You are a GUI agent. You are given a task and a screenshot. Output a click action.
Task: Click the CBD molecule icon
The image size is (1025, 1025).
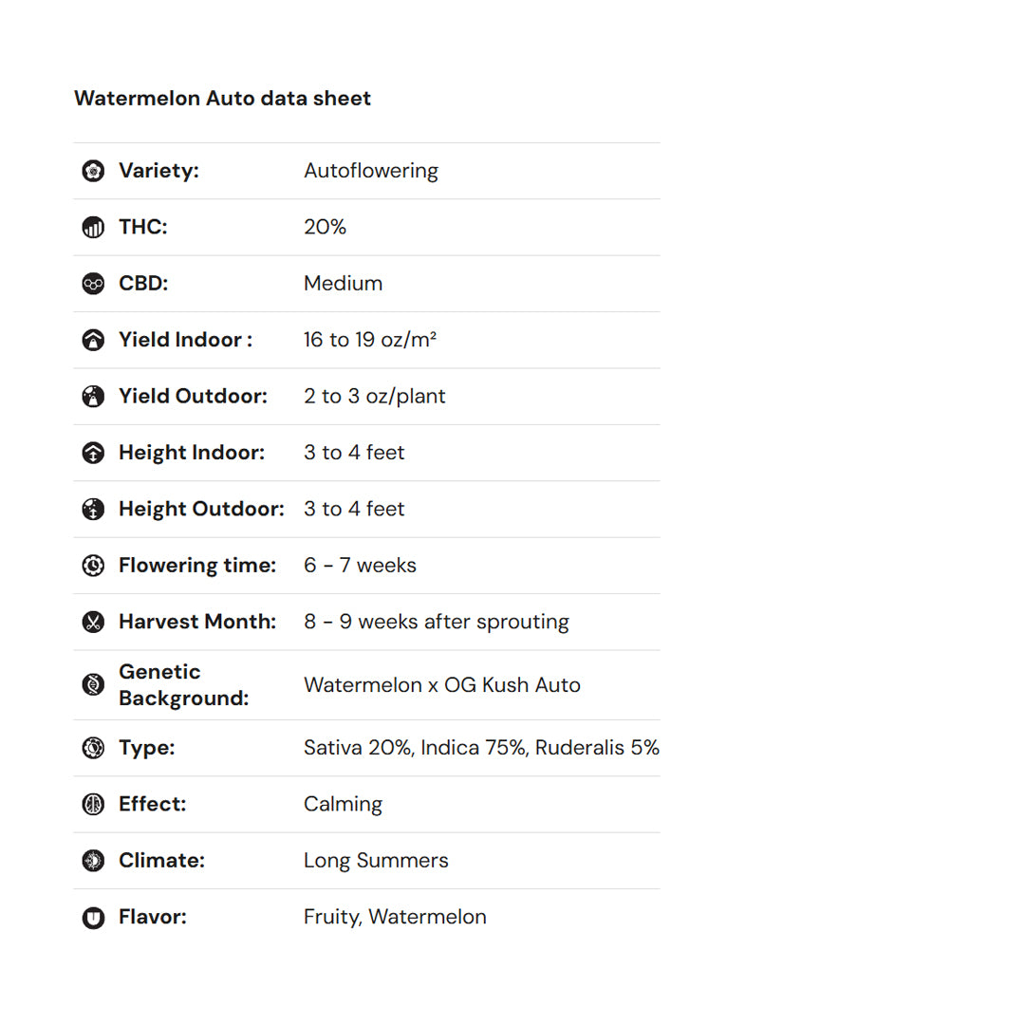93,284
